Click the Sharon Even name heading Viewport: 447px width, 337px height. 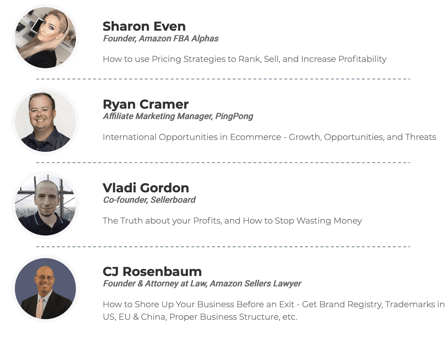[144, 26]
